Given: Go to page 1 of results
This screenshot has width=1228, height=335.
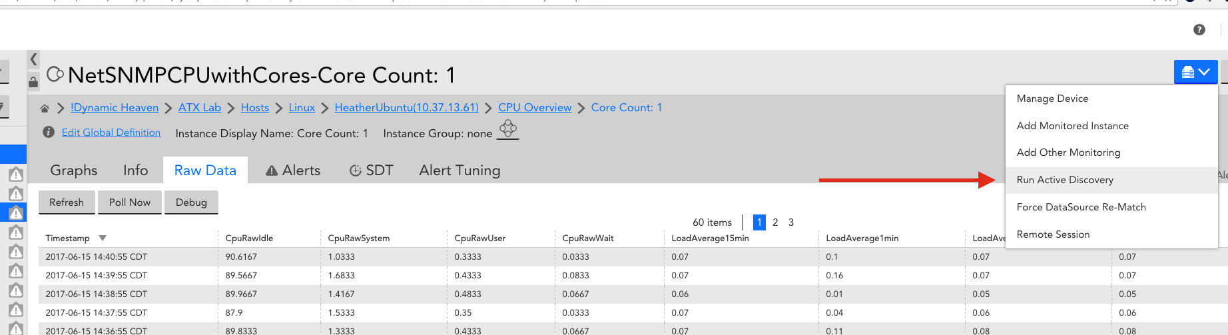Looking at the screenshot, I should click(759, 222).
